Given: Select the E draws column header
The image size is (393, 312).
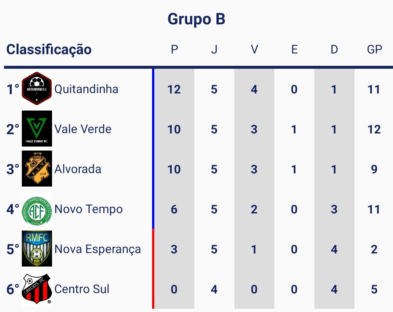Looking at the screenshot, I should 294,49.
